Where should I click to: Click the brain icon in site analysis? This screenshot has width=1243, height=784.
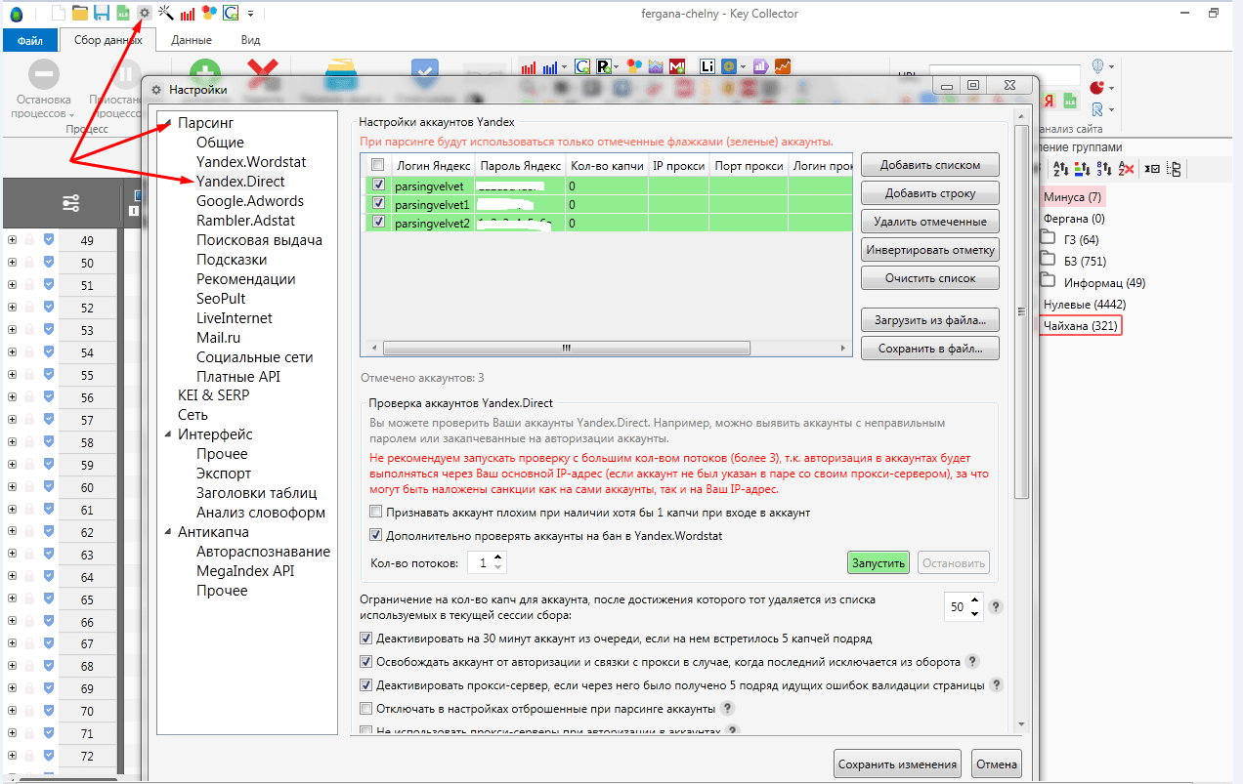1097,66
